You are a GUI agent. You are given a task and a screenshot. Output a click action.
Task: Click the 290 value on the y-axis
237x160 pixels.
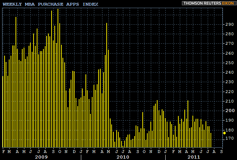(229, 25)
